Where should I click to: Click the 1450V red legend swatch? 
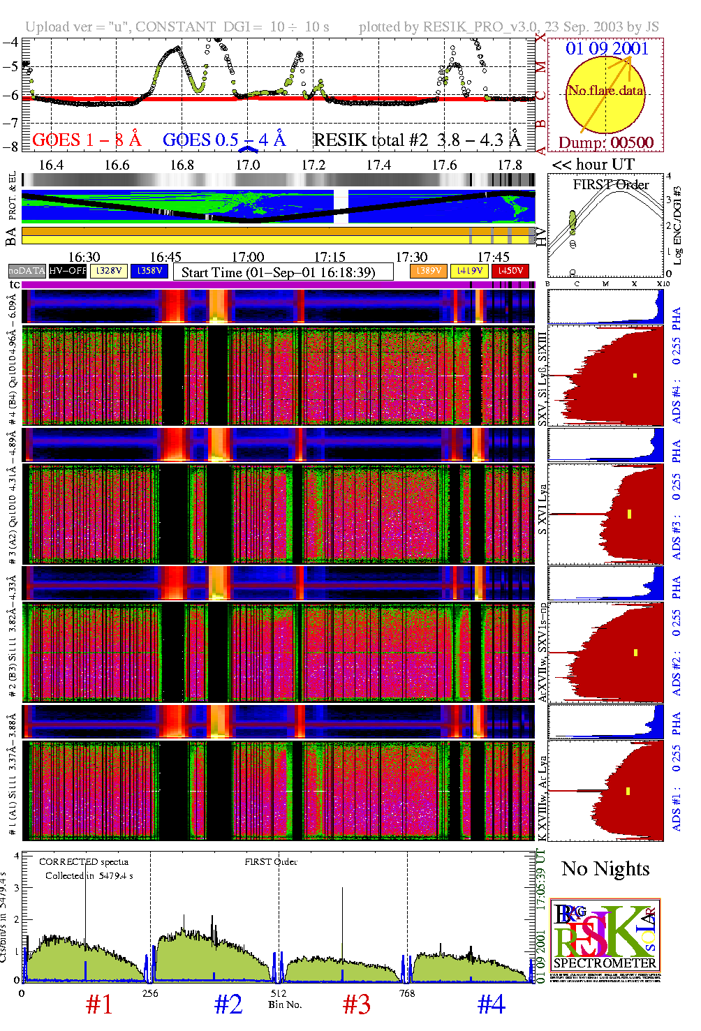pos(510,271)
